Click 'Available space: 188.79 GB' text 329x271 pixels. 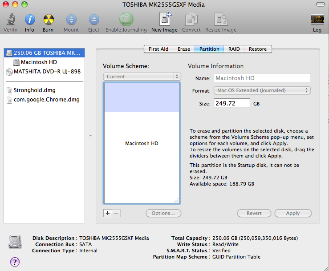click(222, 184)
